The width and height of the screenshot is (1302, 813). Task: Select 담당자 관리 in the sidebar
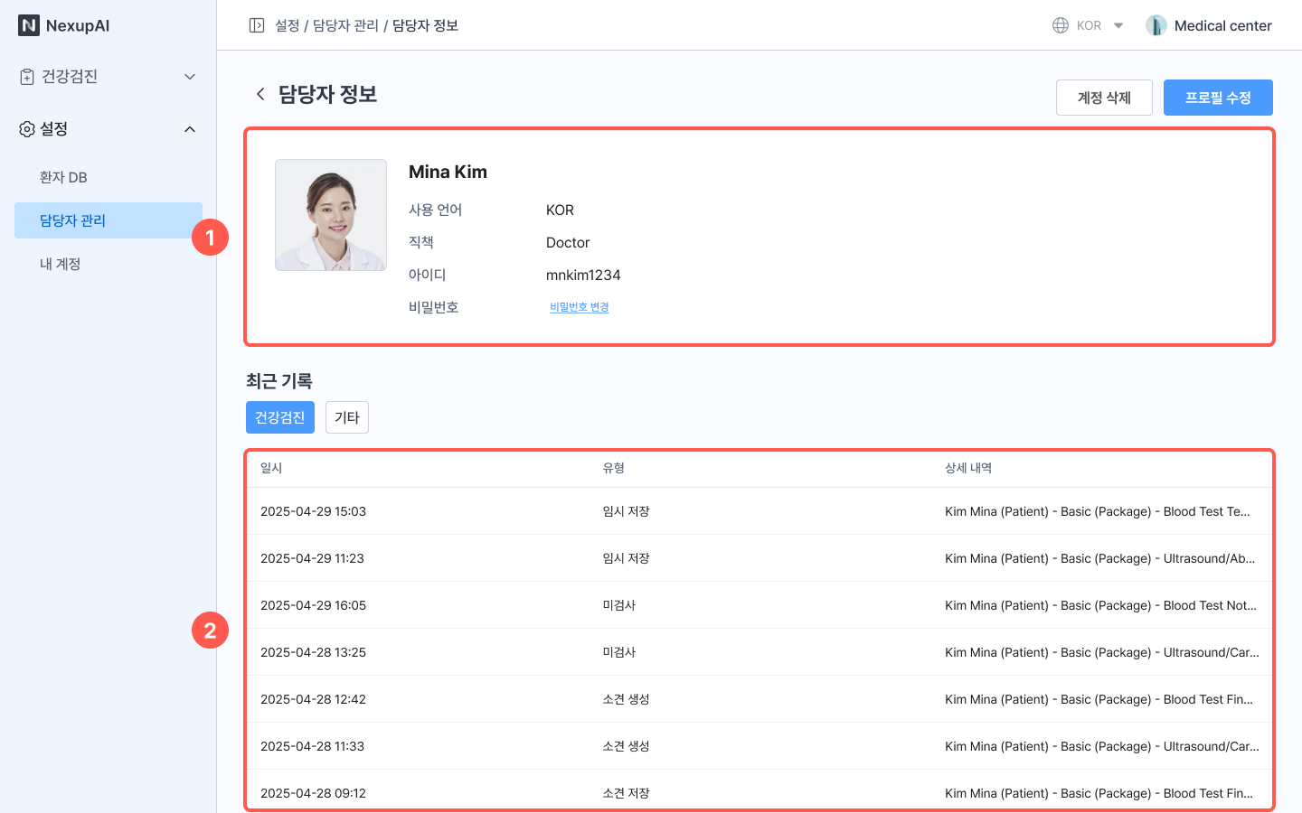tap(72, 220)
